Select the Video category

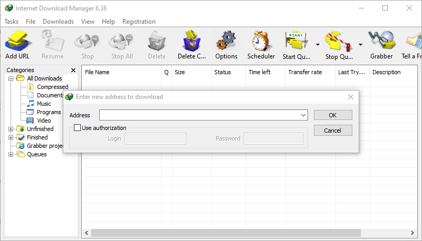[44, 120]
